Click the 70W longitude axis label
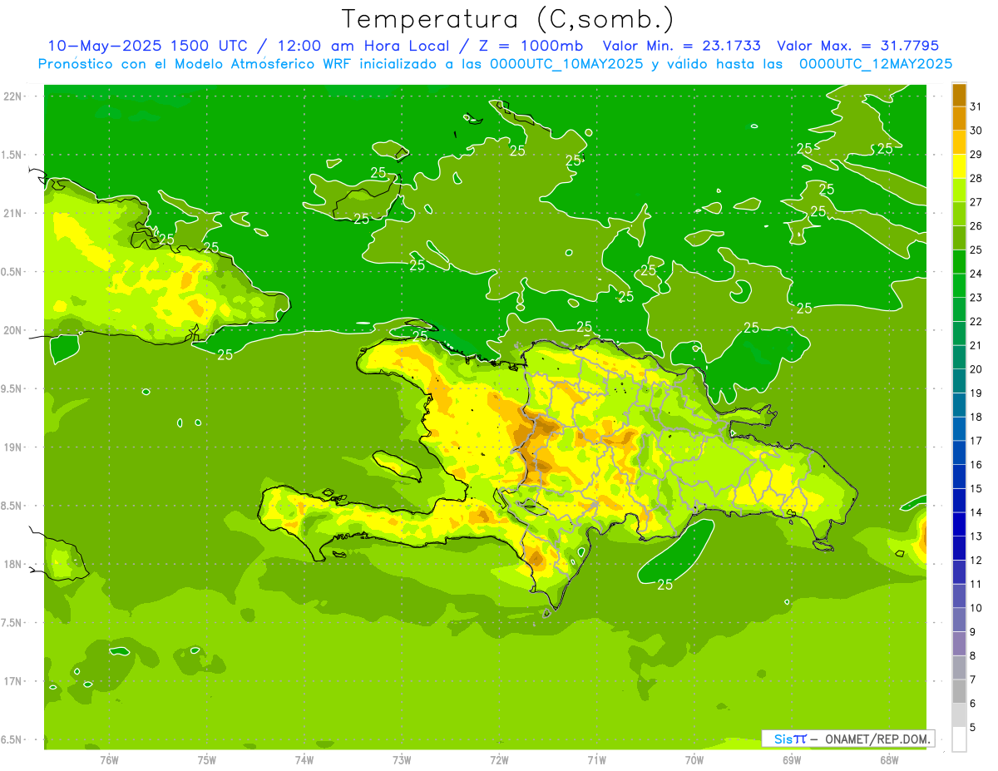Viewport: 998px width, 771px height. coord(694,760)
